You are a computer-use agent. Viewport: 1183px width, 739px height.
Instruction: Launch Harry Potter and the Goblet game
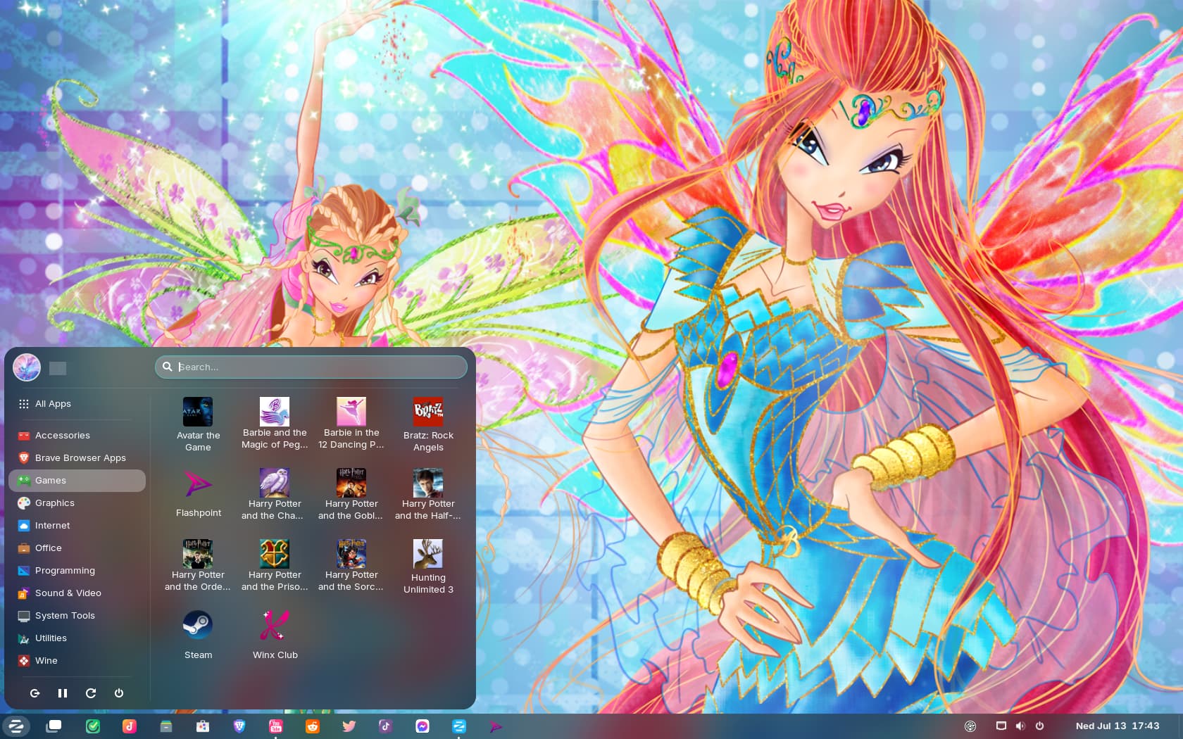tap(351, 495)
